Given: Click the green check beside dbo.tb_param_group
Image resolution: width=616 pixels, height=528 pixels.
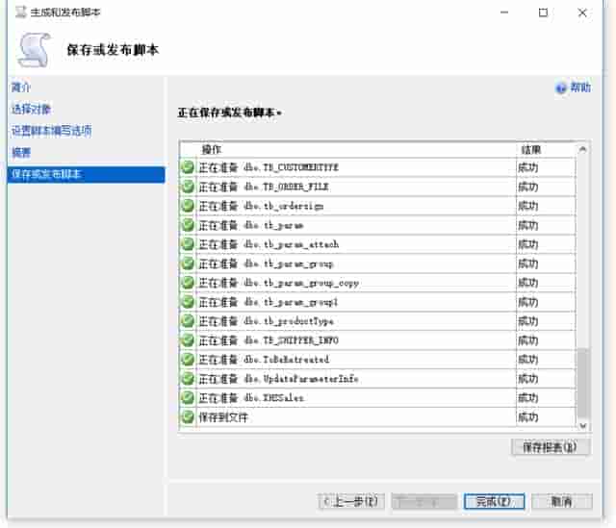Looking at the screenshot, I should click(x=188, y=264).
